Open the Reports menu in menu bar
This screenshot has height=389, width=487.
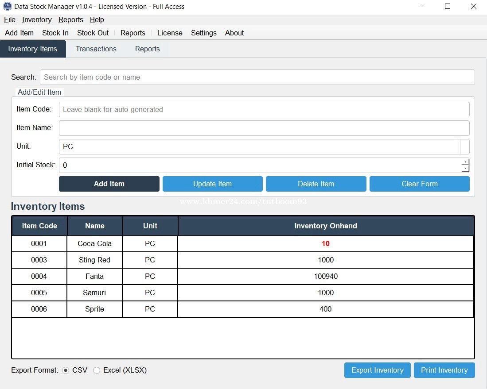click(70, 19)
